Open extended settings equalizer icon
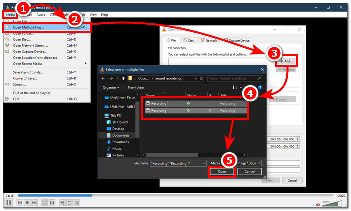 (x=52, y=203)
